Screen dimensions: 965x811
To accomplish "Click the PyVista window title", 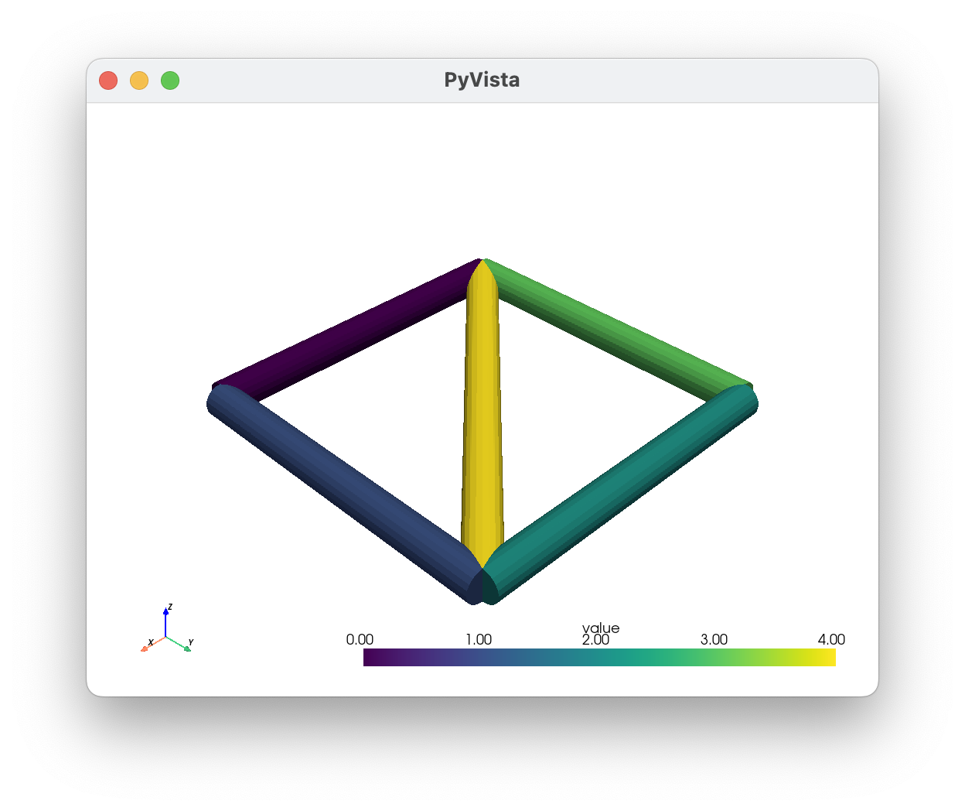I will click(482, 80).
